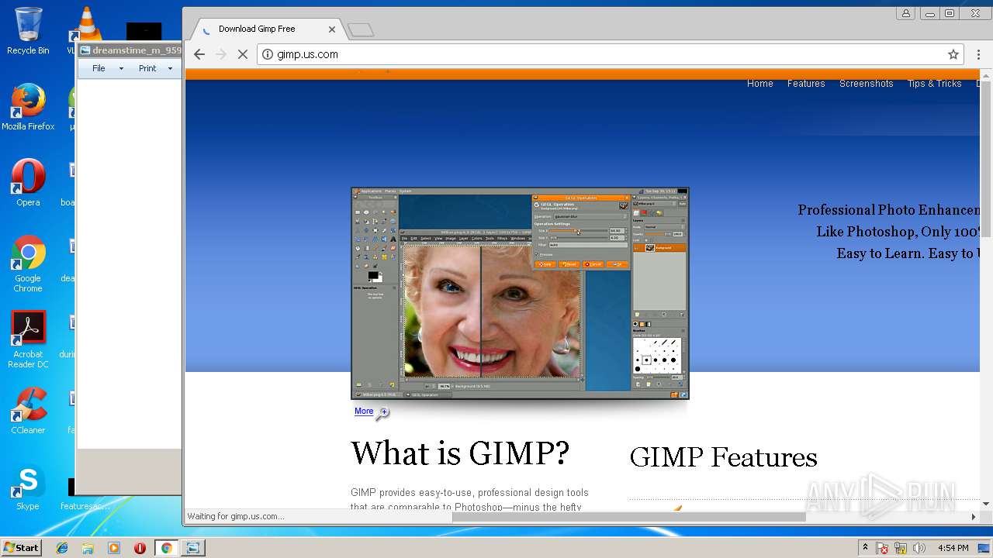Open Tips & Tricks navigation link

[935, 84]
